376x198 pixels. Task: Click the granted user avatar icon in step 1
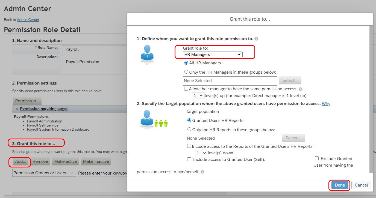point(147,55)
